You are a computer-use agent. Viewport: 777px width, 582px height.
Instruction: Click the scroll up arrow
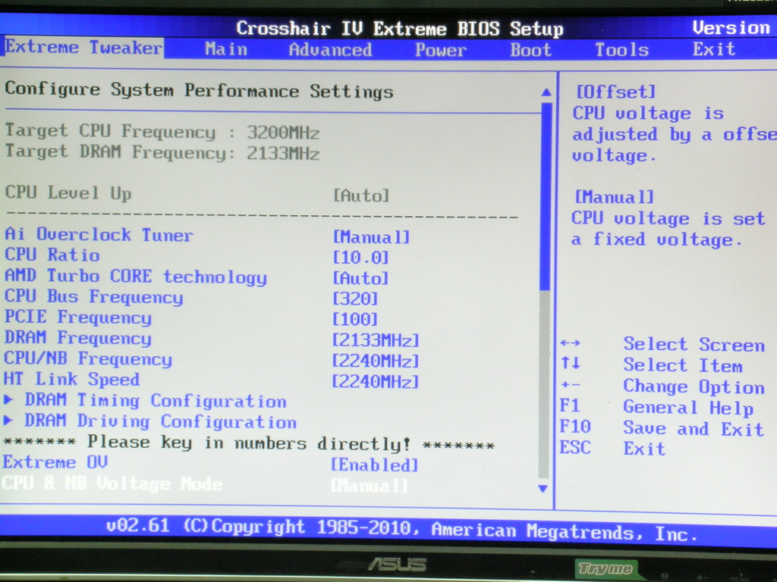pyautogui.click(x=546, y=92)
